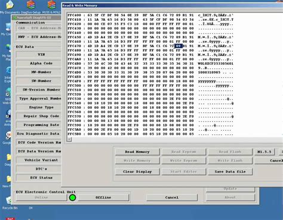Click the HW-Number button
The width and height of the screenshot is (283, 220).
39,72
